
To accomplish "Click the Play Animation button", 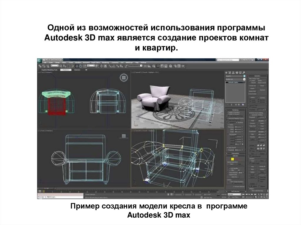I will pos(249,194).
